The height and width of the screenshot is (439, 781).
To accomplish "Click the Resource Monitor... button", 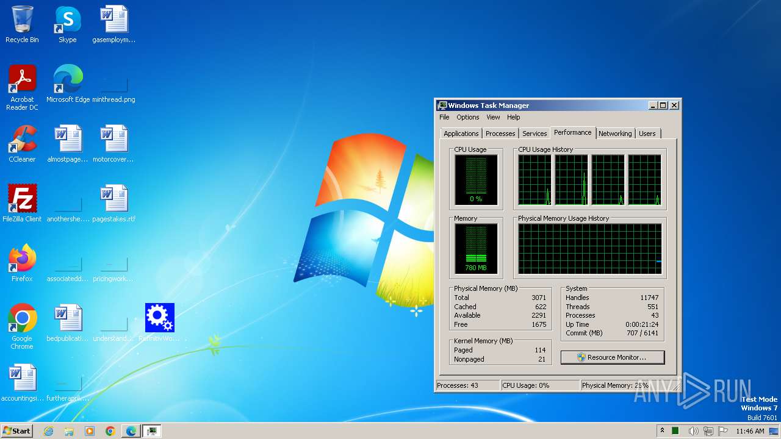I will pyautogui.click(x=613, y=357).
